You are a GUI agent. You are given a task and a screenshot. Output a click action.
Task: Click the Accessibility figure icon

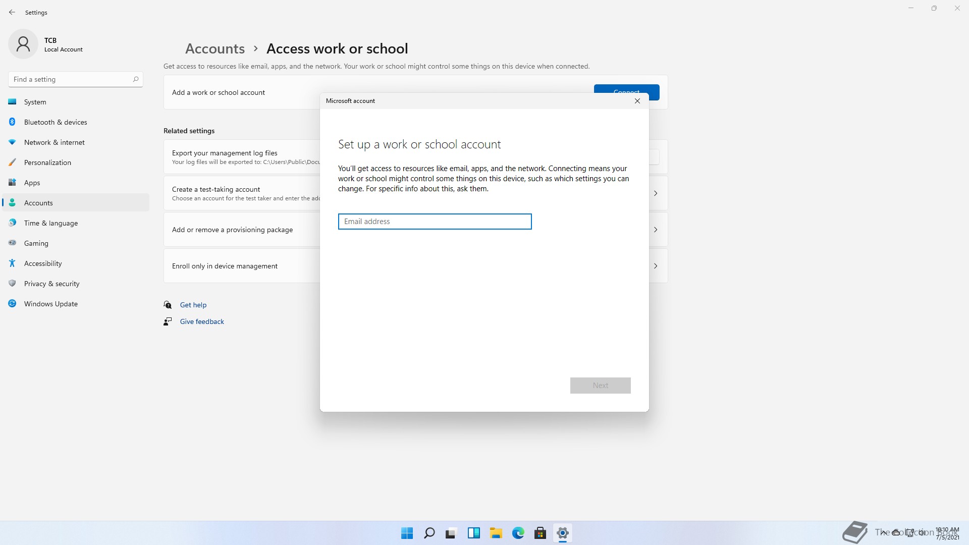pos(13,263)
